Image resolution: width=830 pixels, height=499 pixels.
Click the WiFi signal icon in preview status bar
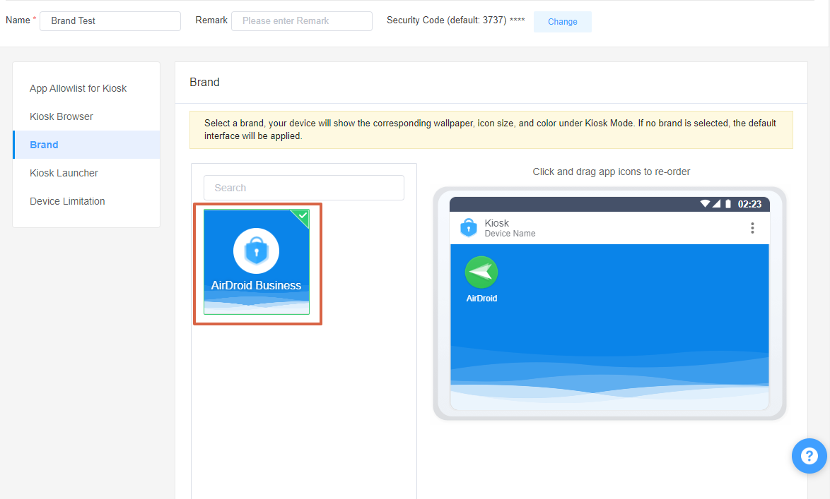pyautogui.click(x=705, y=204)
